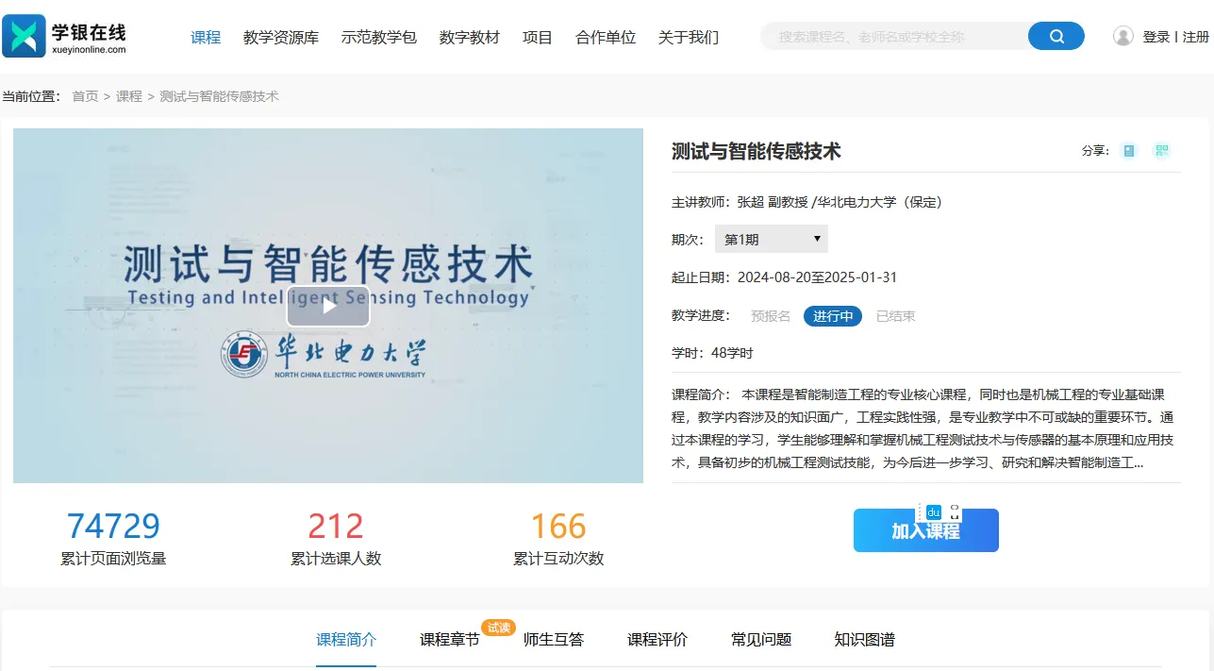Select the 已结束 progress status
This screenshot has height=671, width=1214.
tap(896, 316)
